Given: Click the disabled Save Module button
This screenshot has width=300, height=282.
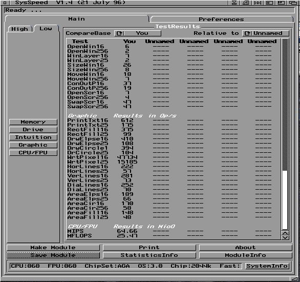Looking at the screenshot, I should tap(53, 255).
